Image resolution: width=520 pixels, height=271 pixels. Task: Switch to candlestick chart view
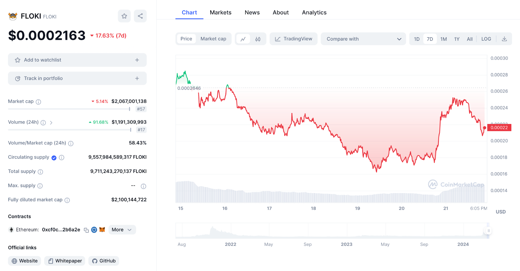(258, 39)
